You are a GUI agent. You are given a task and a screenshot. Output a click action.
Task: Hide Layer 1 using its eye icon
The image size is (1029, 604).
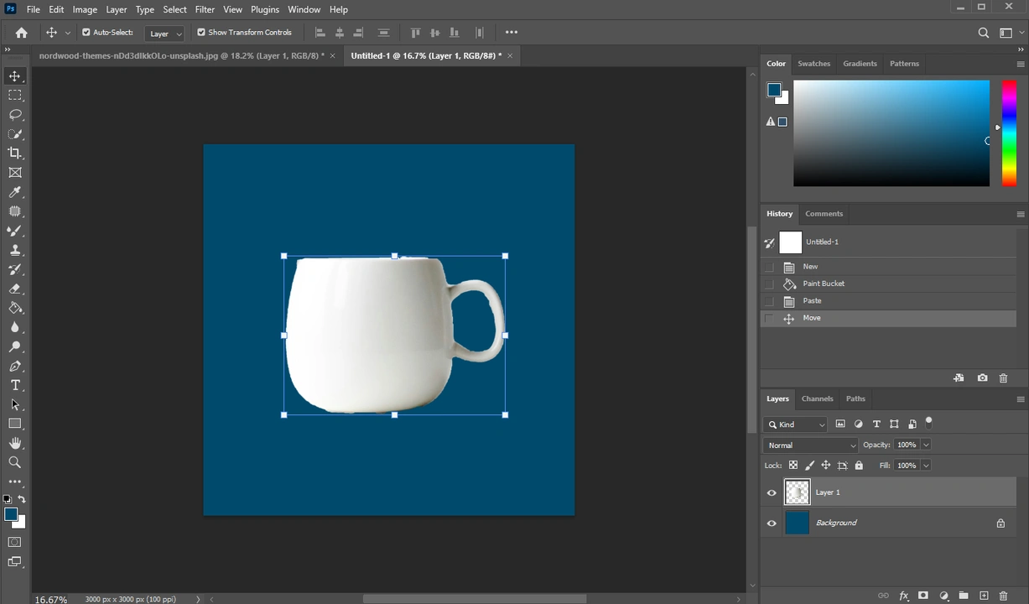click(x=772, y=492)
